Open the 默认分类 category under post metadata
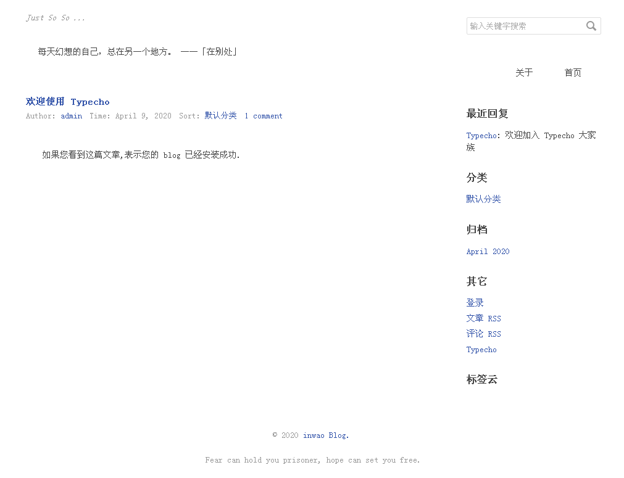The height and width of the screenshot is (478, 624). pyautogui.click(x=220, y=116)
